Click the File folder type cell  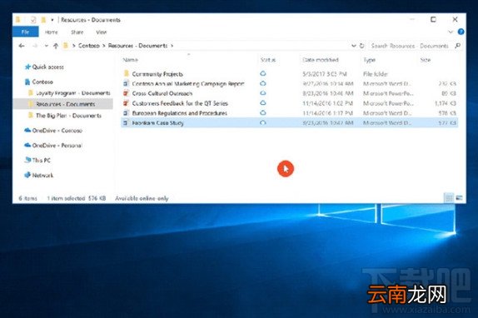coord(376,74)
